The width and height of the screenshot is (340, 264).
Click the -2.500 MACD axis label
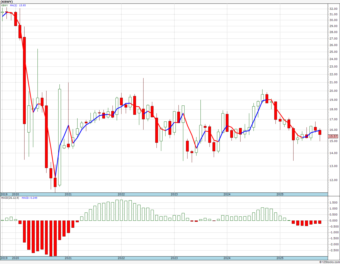coord(333,250)
